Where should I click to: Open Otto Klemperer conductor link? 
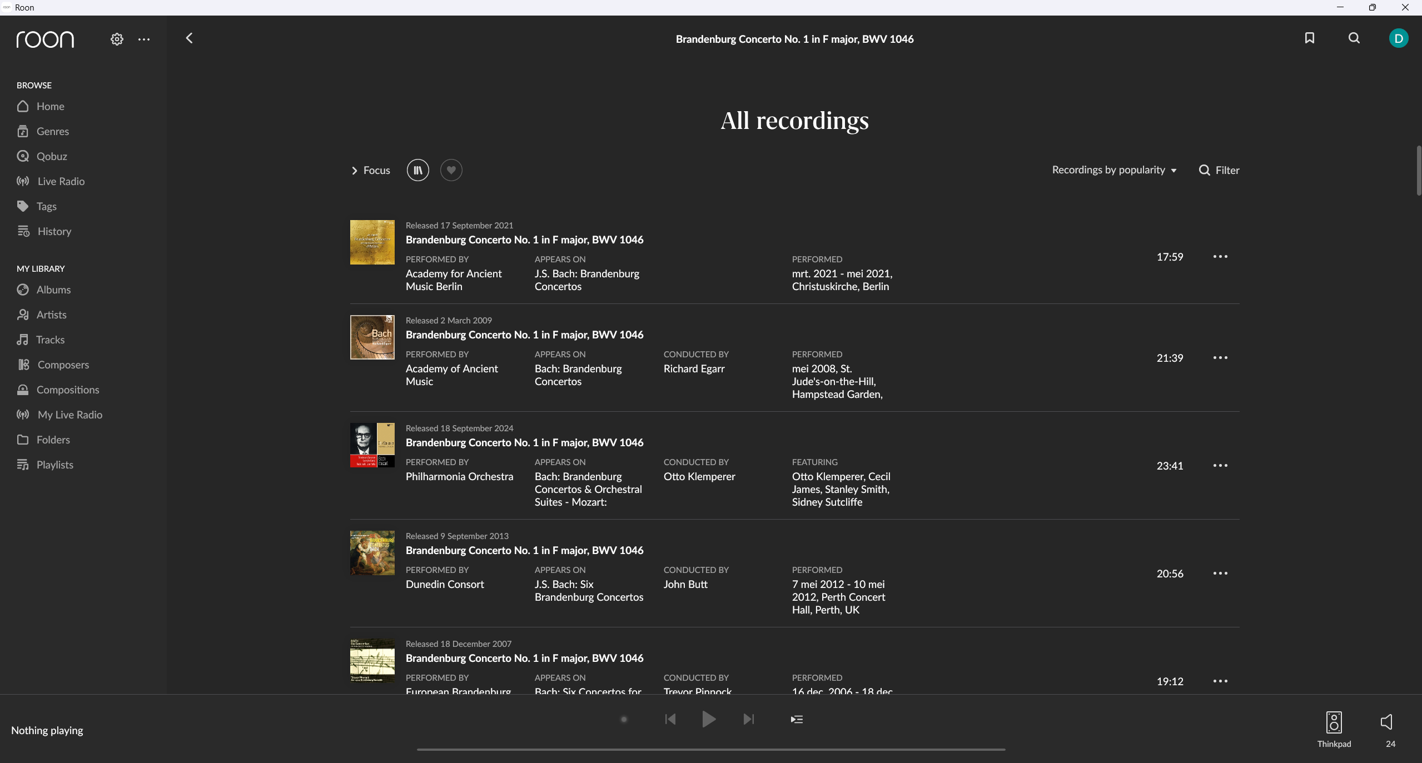pos(699,476)
